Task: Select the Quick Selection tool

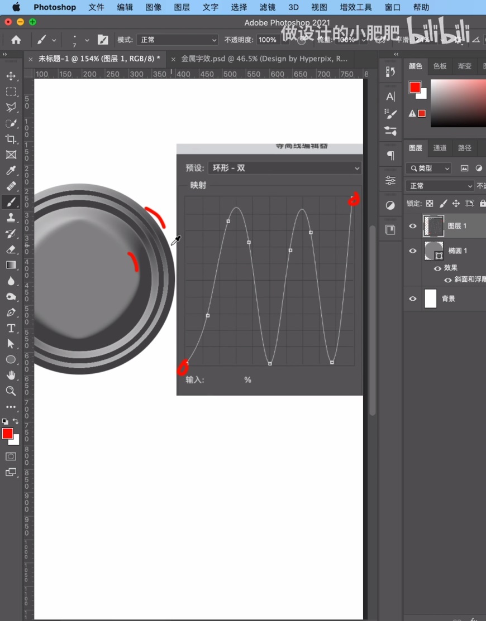Action: click(x=11, y=123)
